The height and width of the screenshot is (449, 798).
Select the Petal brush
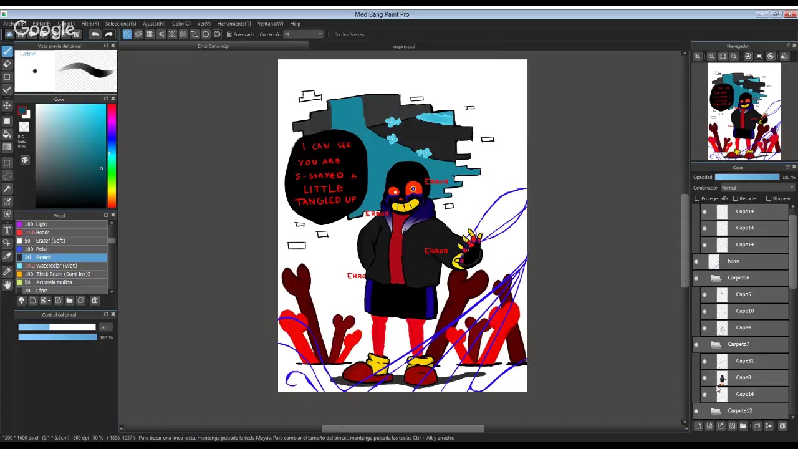pyautogui.click(x=61, y=249)
